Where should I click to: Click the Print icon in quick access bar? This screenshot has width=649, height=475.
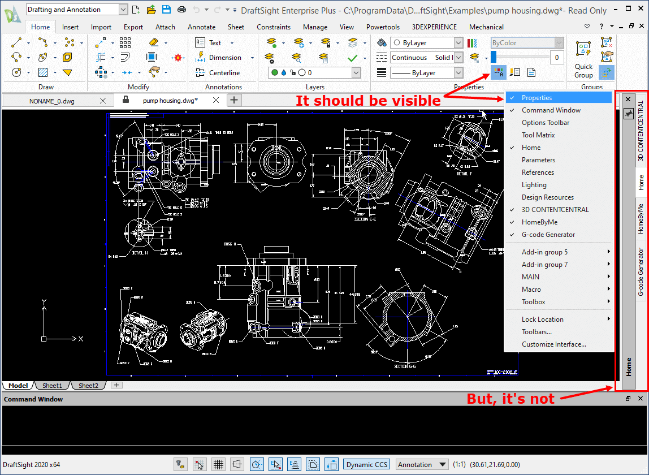(181, 10)
